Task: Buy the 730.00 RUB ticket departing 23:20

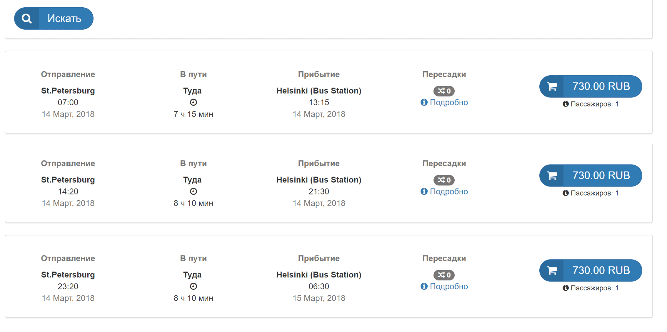Action: pos(591,270)
